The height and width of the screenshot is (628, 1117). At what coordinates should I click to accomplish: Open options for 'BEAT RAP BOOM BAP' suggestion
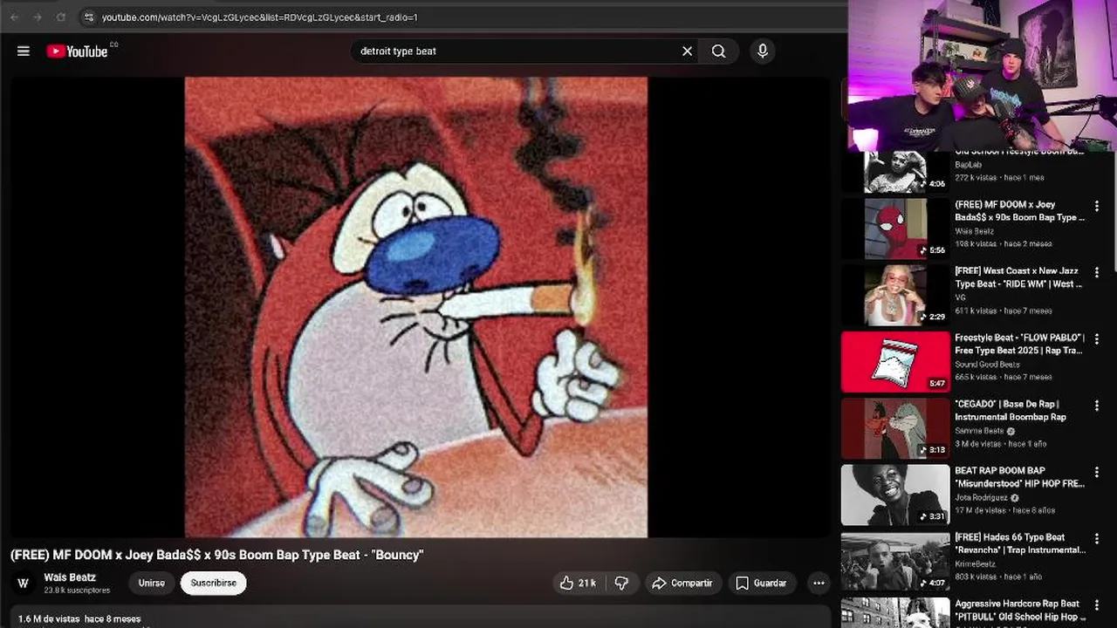[x=1097, y=472]
